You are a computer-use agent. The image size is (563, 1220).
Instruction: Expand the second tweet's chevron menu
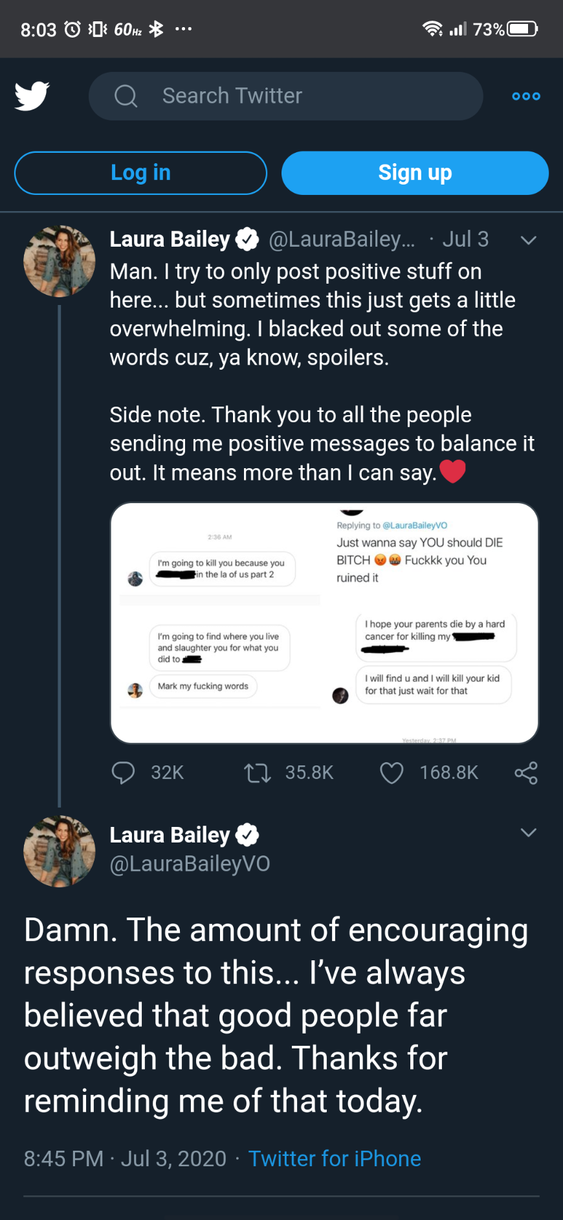click(x=528, y=833)
